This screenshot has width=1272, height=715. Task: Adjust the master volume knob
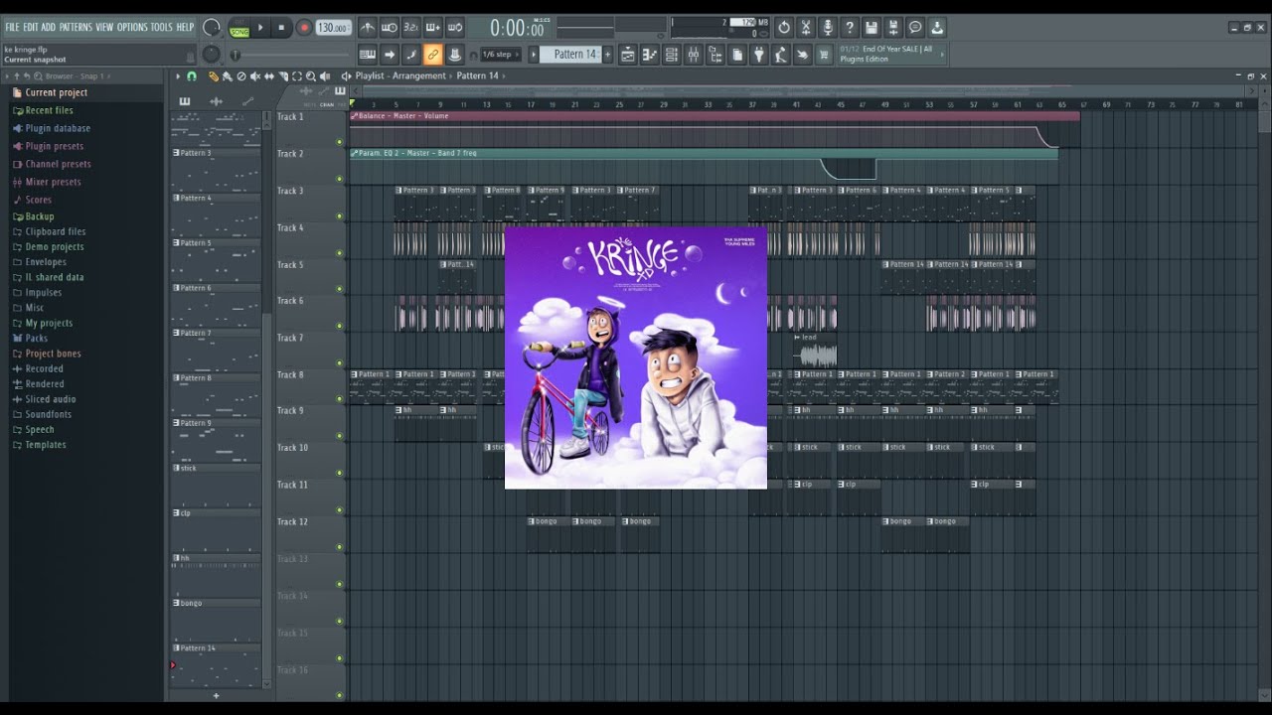(212, 28)
